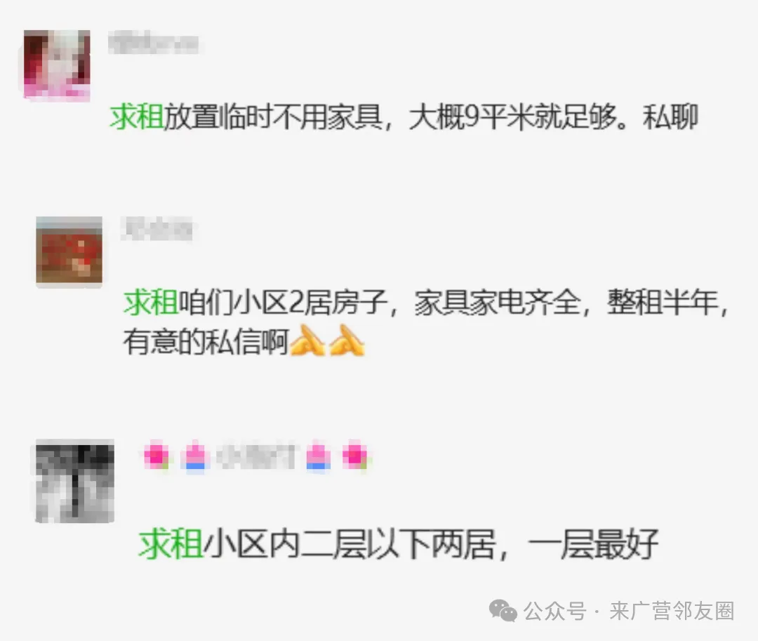Click the message text 大概9平米就足够
This screenshot has height=641, width=758.
(513, 117)
